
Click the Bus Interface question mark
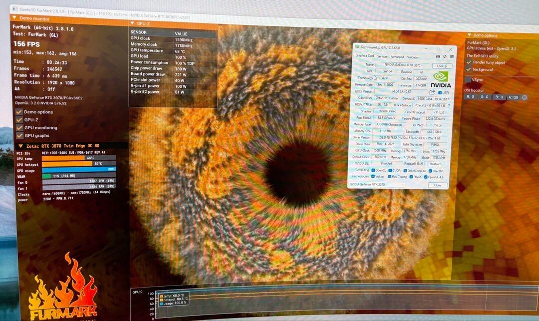coord(449,105)
